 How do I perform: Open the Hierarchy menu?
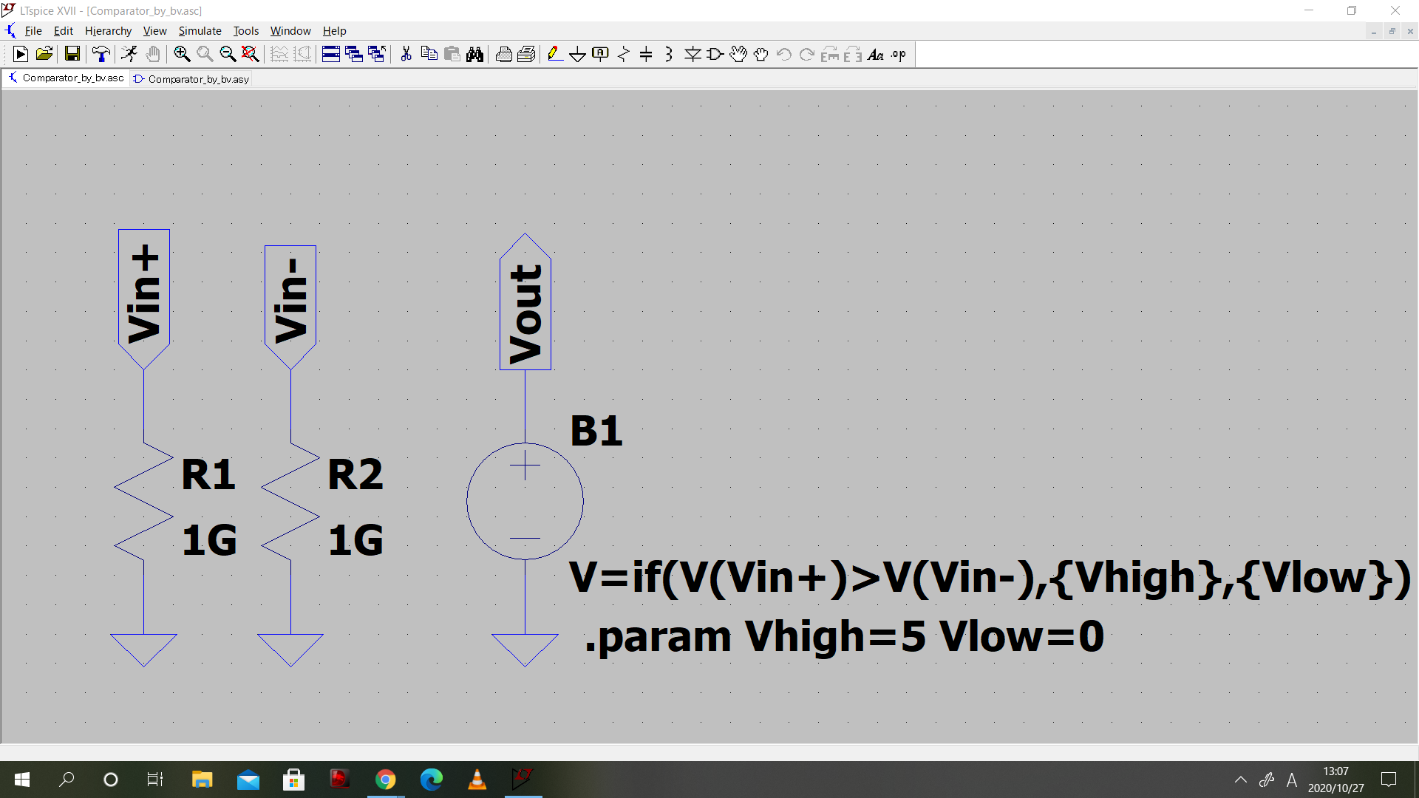[108, 31]
